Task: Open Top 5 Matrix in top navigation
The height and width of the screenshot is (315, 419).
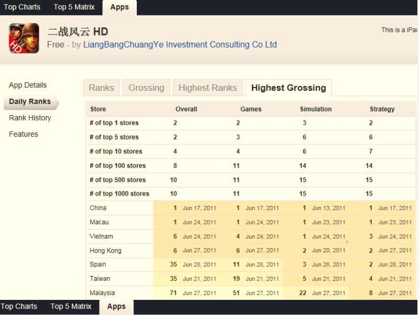Action: (x=74, y=7)
